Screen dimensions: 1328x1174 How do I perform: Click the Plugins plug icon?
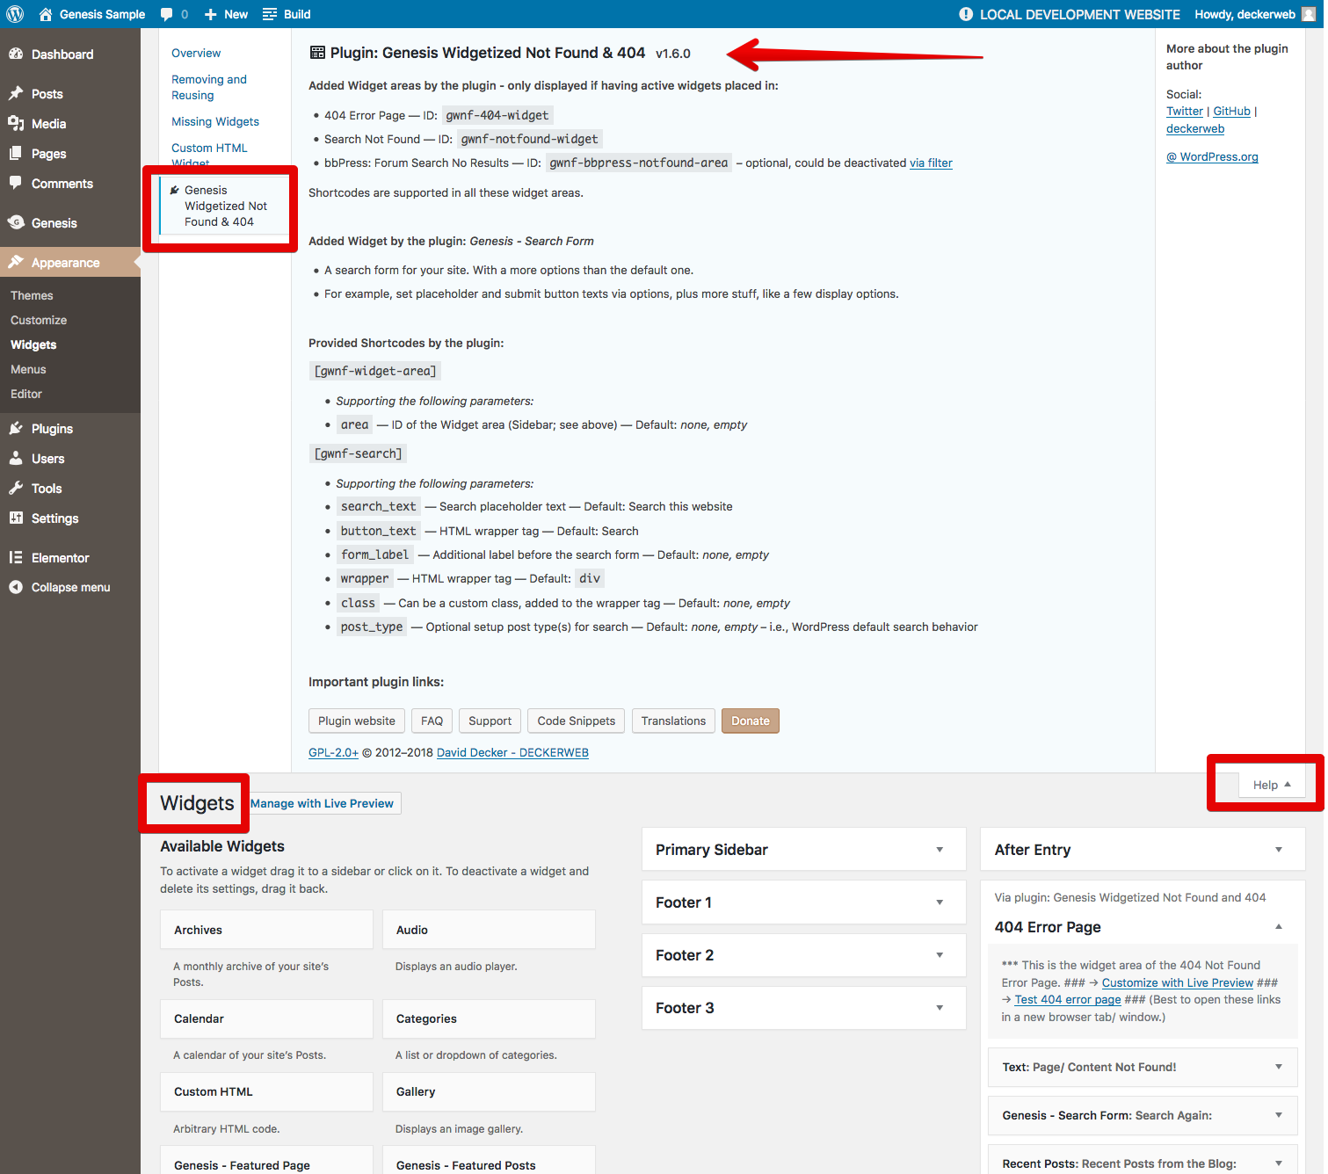tap(16, 428)
